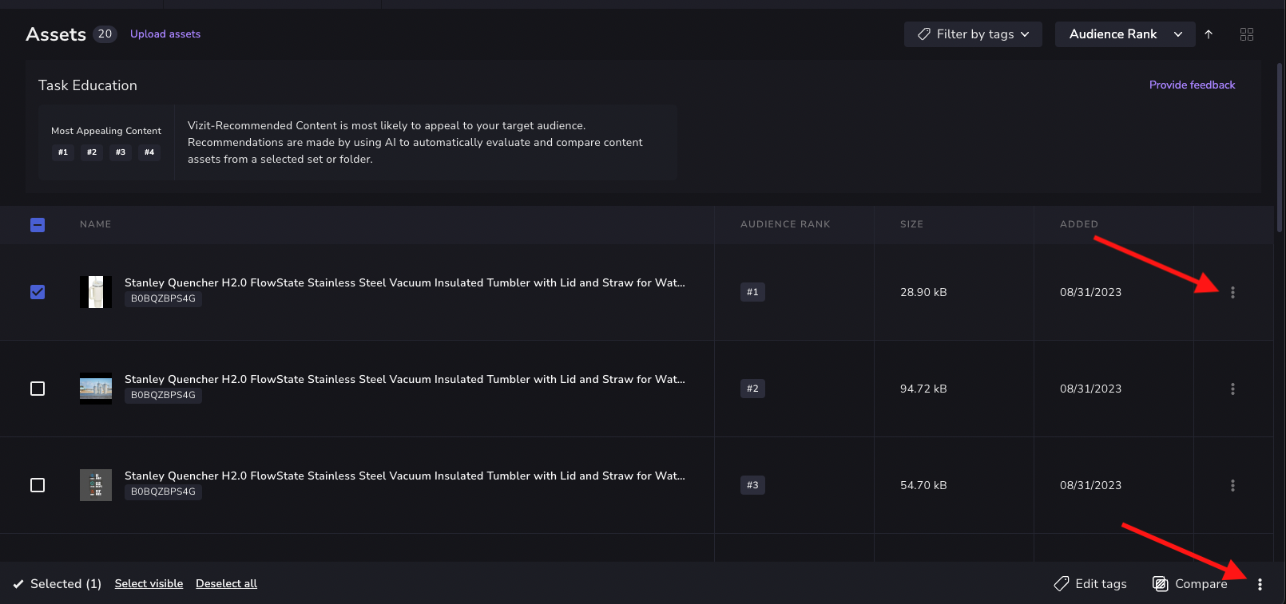Screen dimensions: 1286x604
Task: Open thumbnail of the rank #2 asset
Action: point(96,389)
